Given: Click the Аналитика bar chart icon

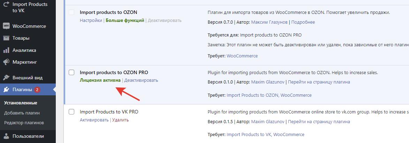Looking at the screenshot, I should [x=6, y=50].
